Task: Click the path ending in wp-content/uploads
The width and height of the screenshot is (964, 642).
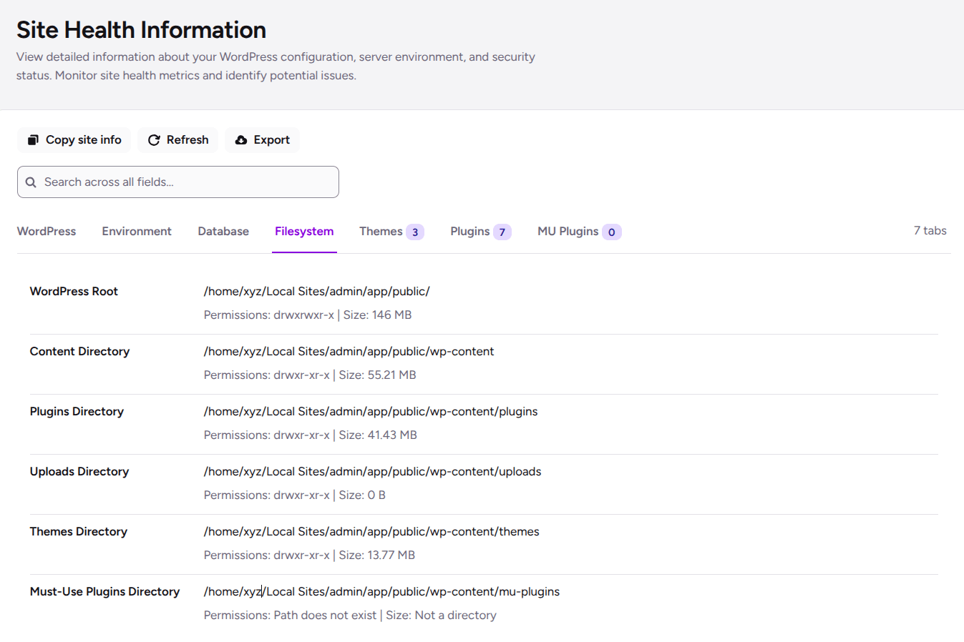Action: point(373,472)
